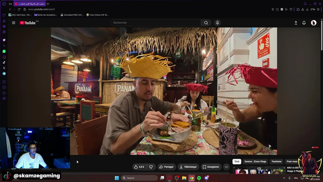The width and height of the screenshot is (323, 182).
Task: Open TikTok in the Opera sidebar
Action: pos(4,62)
